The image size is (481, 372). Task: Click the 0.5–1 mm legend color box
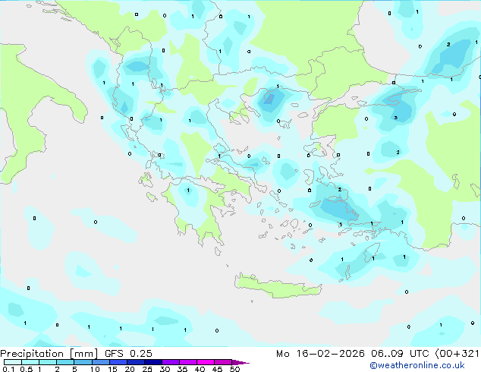pos(30,362)
